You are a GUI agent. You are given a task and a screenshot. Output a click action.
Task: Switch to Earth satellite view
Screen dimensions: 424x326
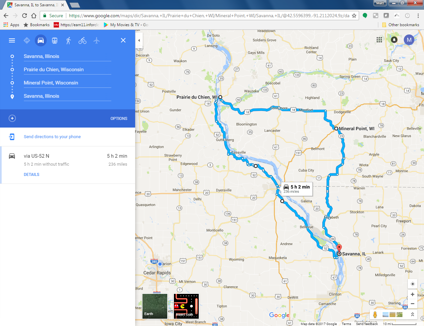click(155, 306)
